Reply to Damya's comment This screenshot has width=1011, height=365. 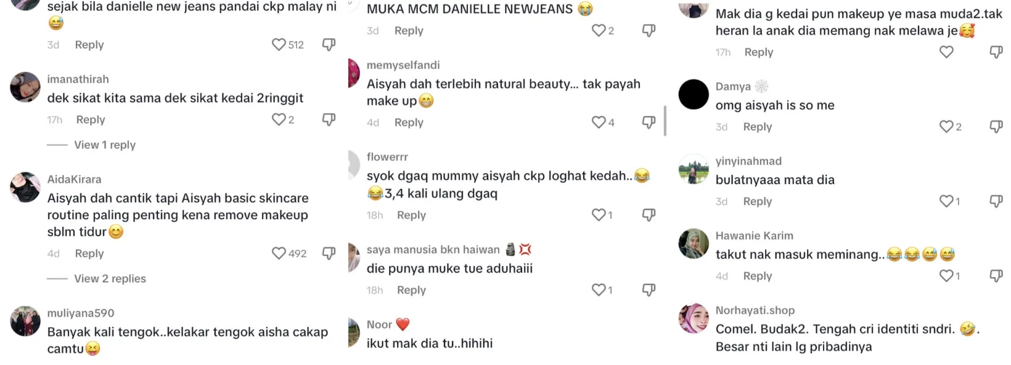[x=758, y=127]
